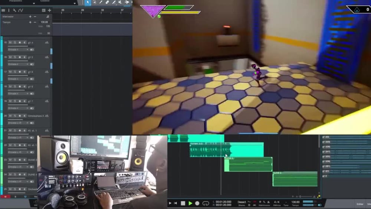The image size is (371, 209).
Task: Adjust the horizontal zoom slider
Action: (305, 196)
